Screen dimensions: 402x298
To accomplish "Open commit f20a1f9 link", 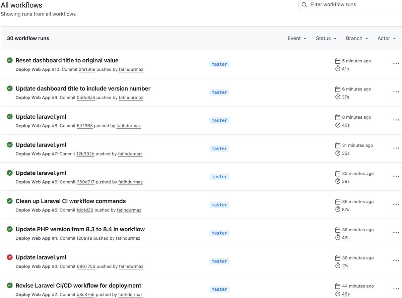I will 84,238.
